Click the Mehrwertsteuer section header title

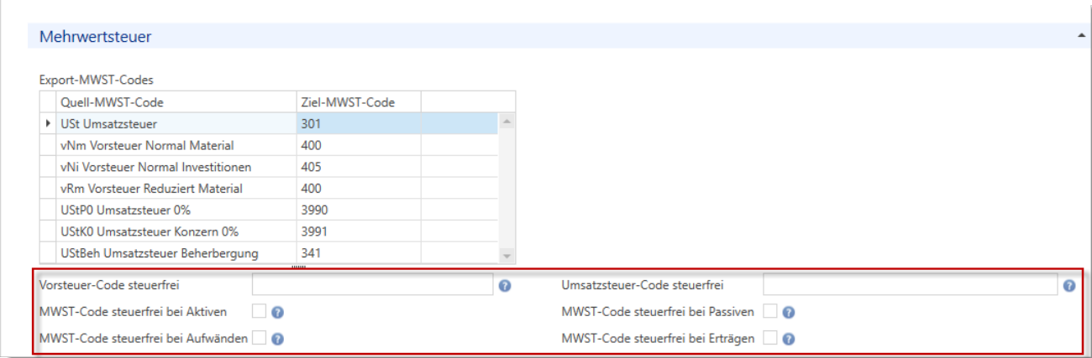click(95, 36)
